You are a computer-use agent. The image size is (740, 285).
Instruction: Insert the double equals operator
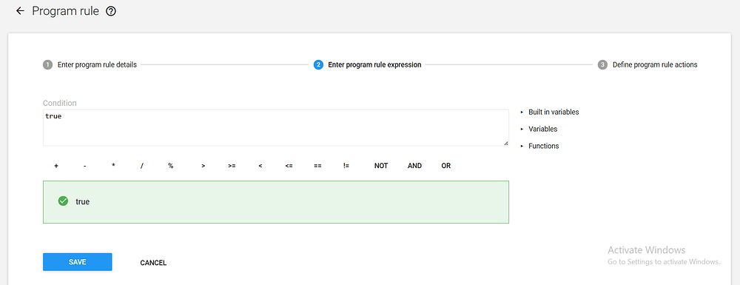317,166
